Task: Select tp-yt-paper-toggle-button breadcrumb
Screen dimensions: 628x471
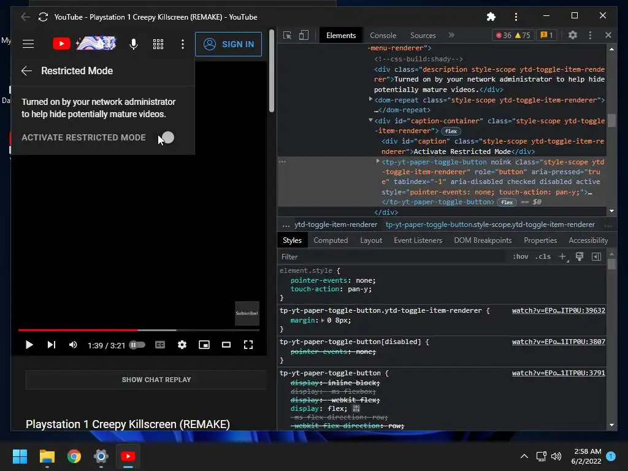Action: 490,224
